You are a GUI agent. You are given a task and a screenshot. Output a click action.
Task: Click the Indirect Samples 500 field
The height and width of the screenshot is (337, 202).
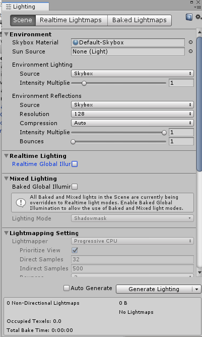tap(132, 268)
